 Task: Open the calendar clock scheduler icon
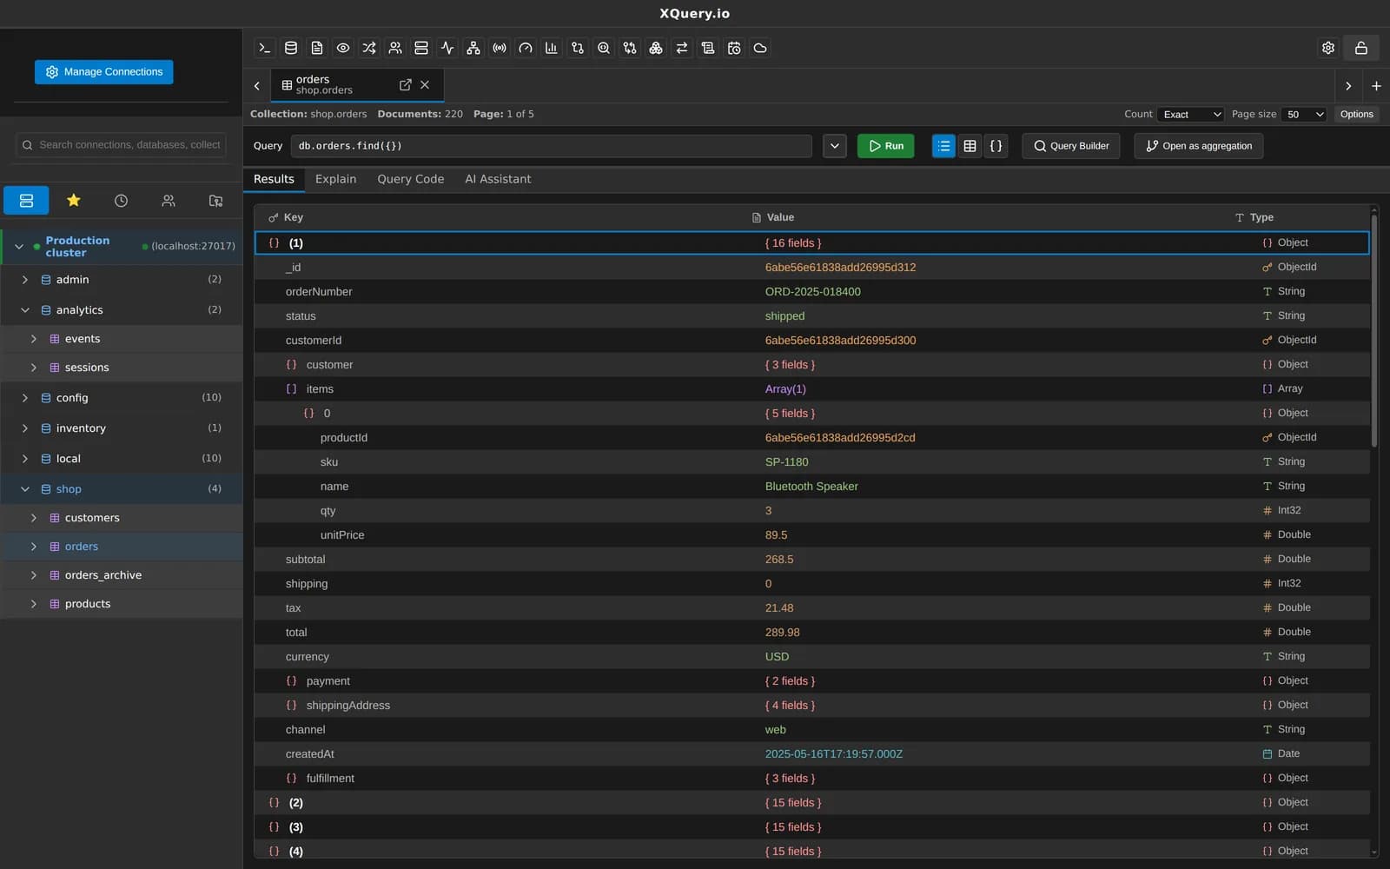tap(734, 48)
